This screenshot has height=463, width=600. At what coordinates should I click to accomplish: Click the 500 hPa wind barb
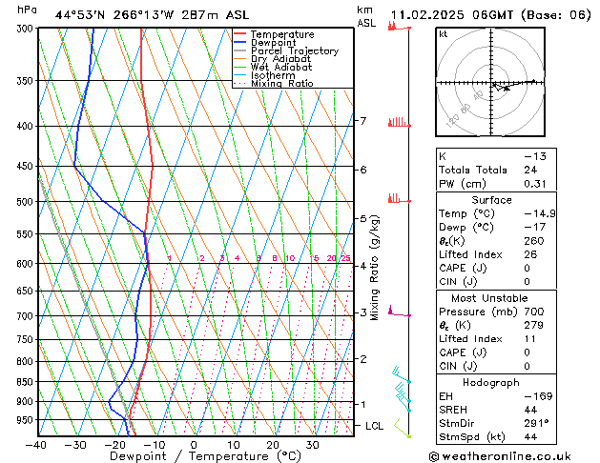399,199
